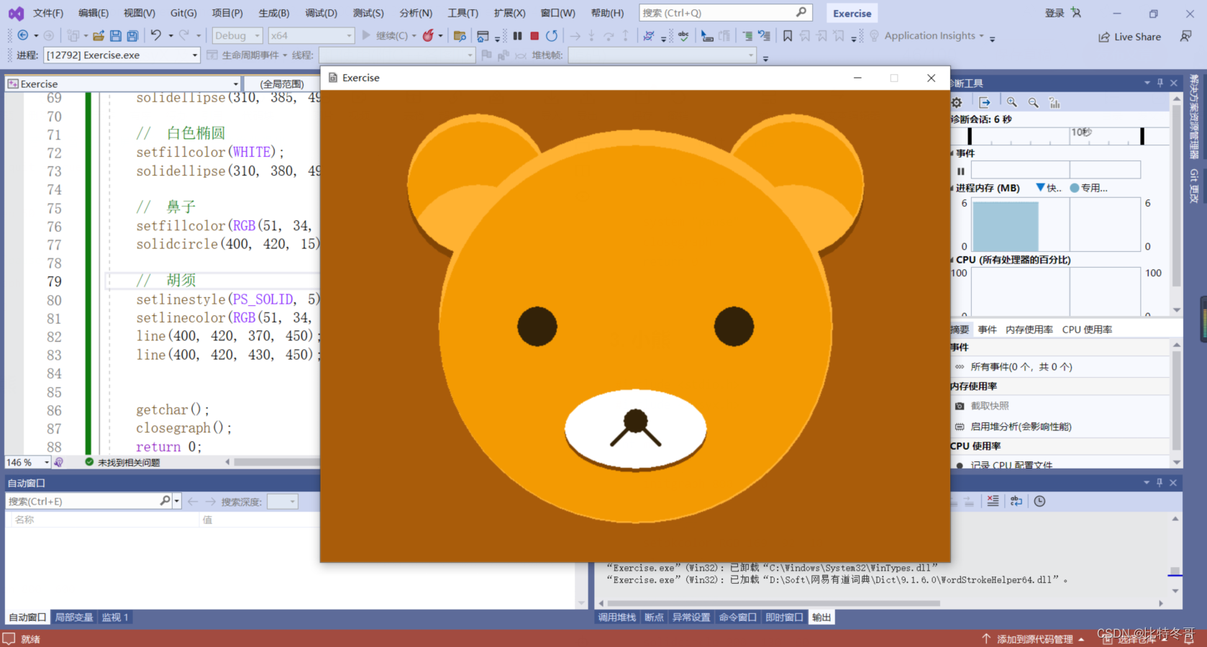Image resolution: width=1207 pixels, height=647 pixels.
Task: Open the editor zoom 146 % dropdown
Action: click(x=28, y=462)
